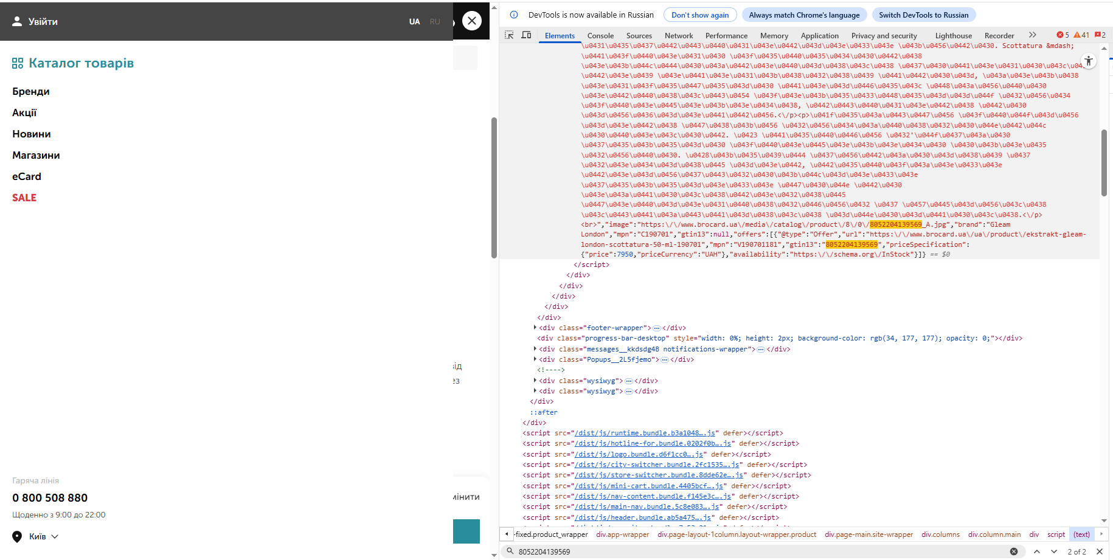Expand ellipsis of footer-wrapper div contents

[657, 328]
